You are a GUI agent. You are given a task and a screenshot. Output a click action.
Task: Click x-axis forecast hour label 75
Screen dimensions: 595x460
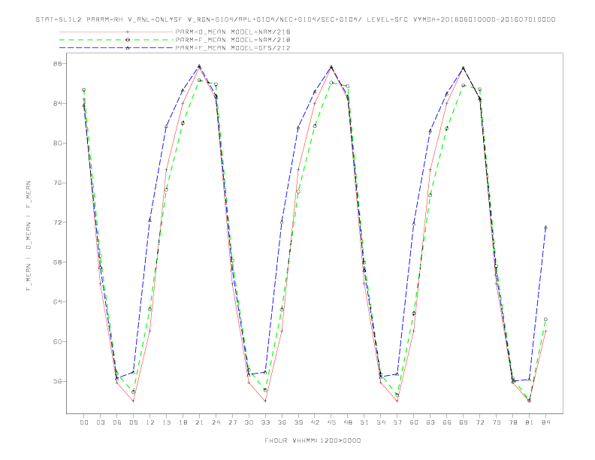point(497,422)
